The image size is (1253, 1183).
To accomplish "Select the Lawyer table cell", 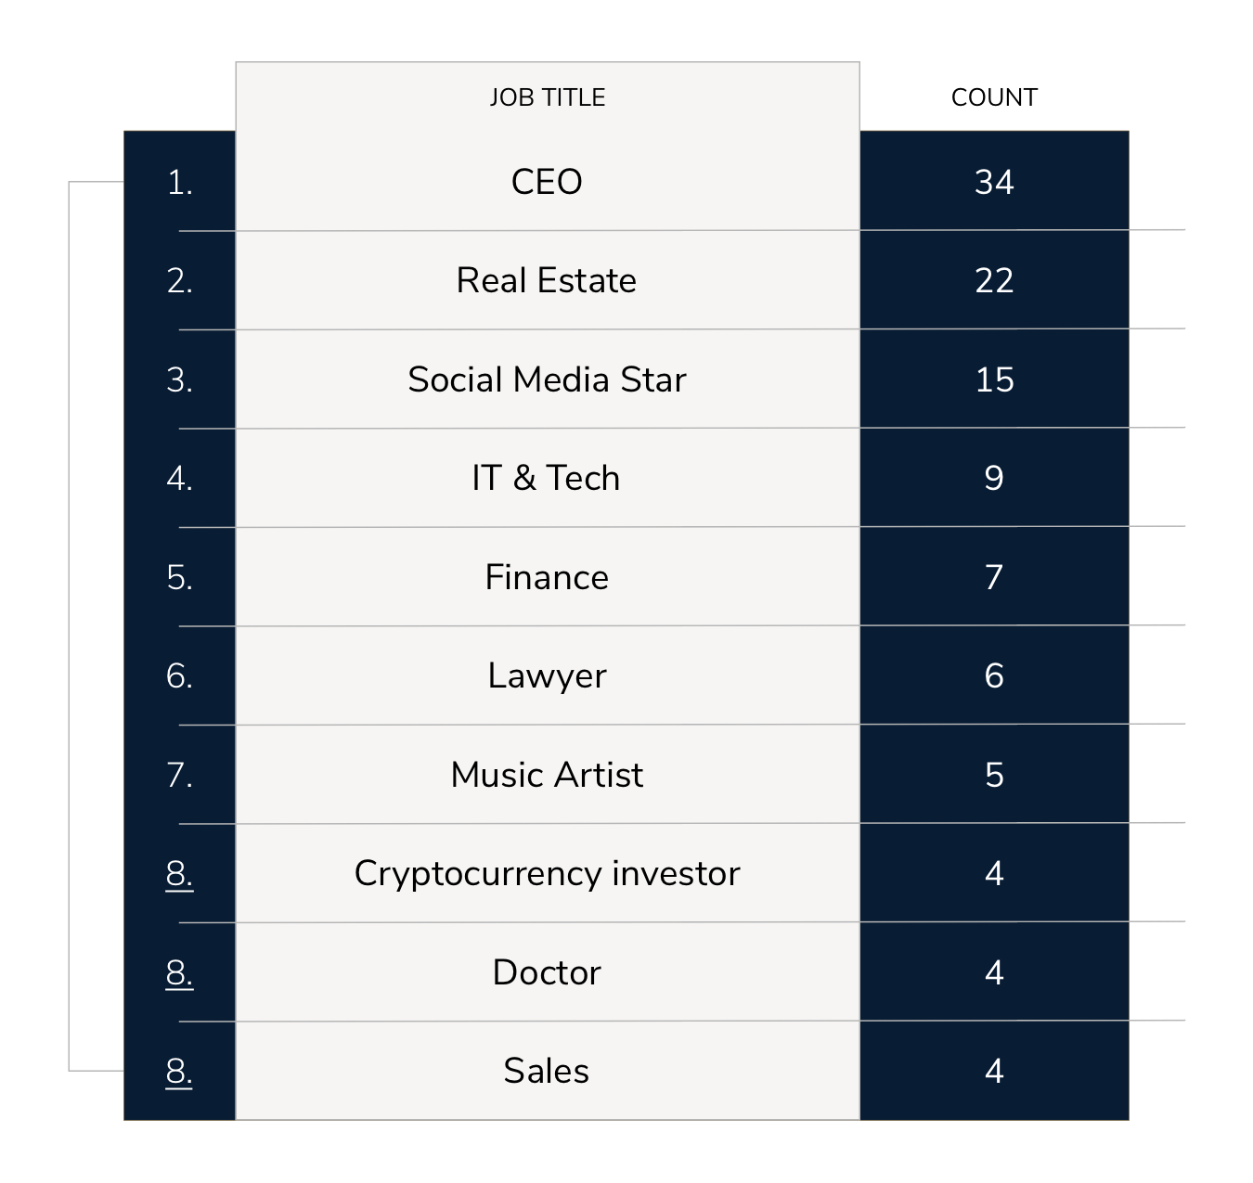I will click(547, 675).
